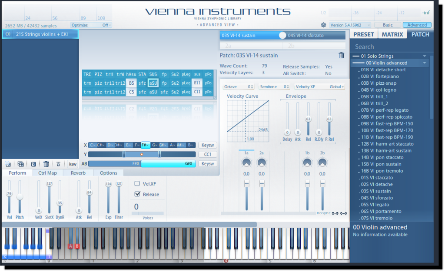The height and width of the screenshot is (272, 445).
Task: Open the Reverb tab
Action: tap(78, 173)
